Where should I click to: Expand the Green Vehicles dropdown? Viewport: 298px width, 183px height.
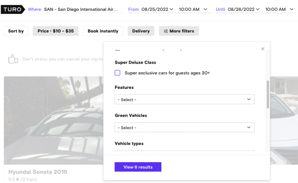pos(185,128)
